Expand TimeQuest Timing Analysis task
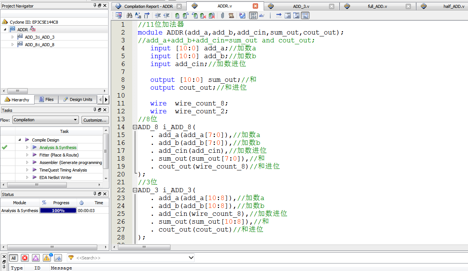The width and height of the screenshot is (468, 271). coord(27,170)
